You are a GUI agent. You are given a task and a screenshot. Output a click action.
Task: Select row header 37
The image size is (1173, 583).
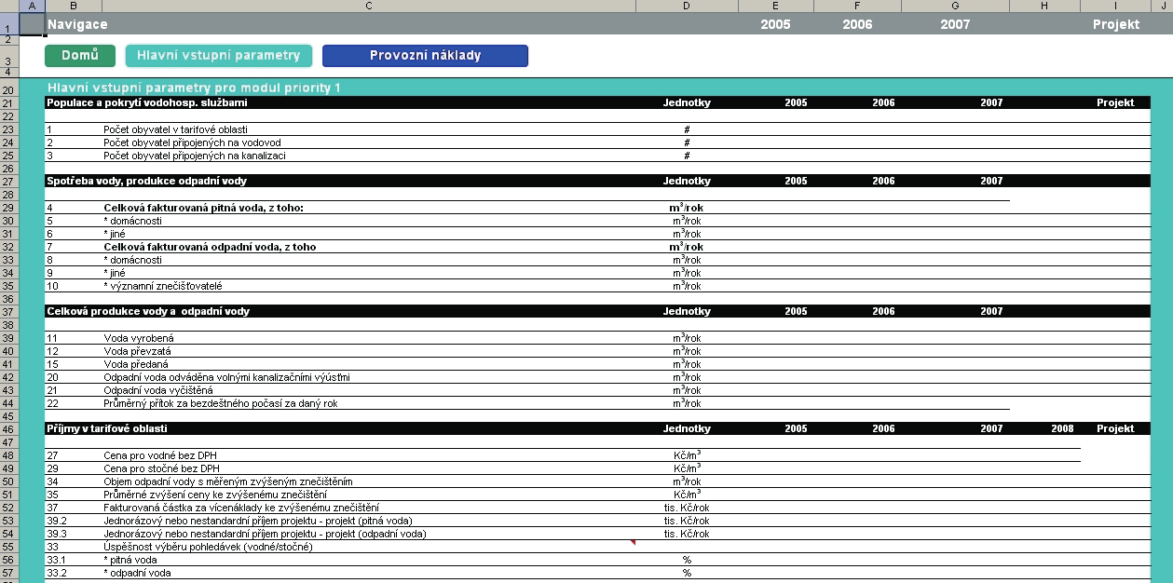click(x=9, y=312)
